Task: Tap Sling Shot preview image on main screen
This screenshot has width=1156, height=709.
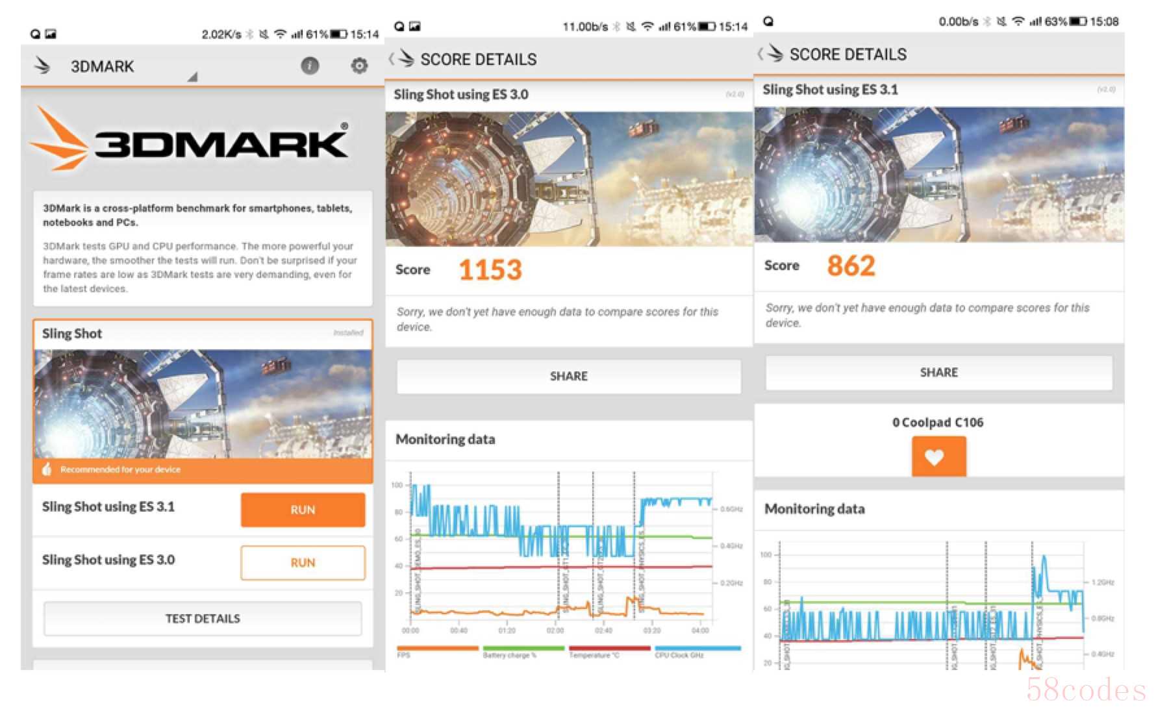Action: pyautogui.click(x=203, y=404)
